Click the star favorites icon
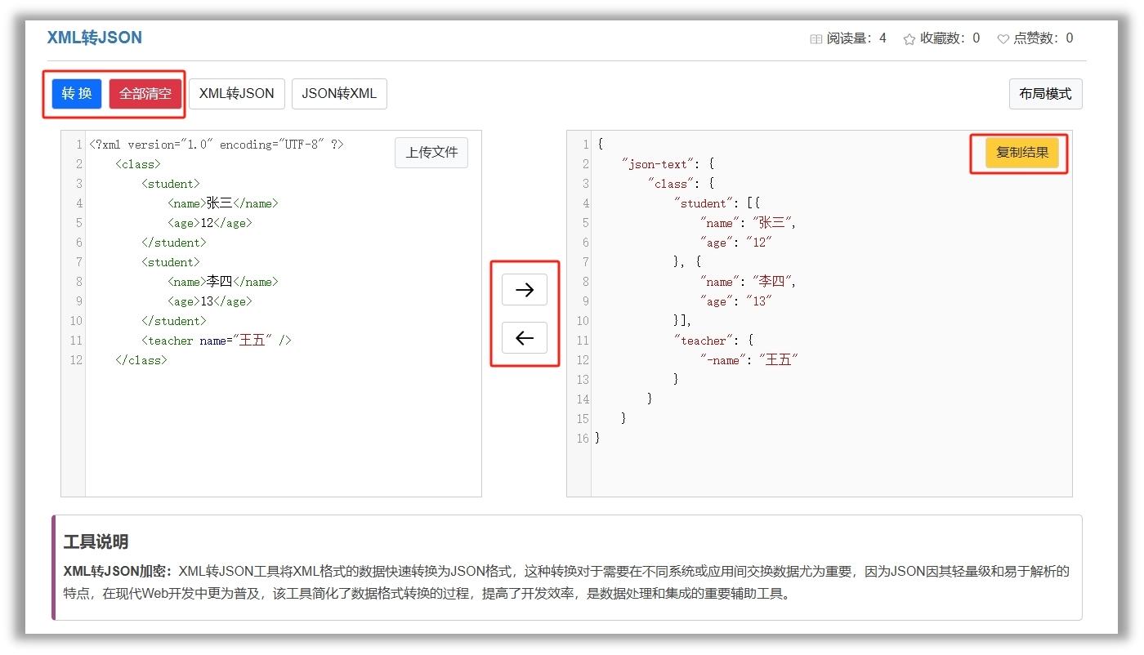 pyautogui.click(x=909, y=38)
